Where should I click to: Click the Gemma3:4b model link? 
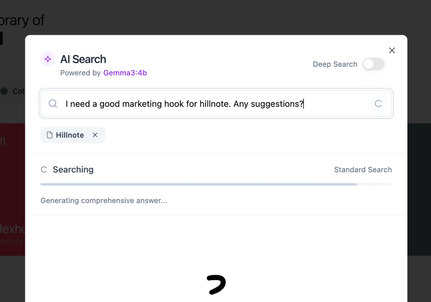click(x=125, y=73)
